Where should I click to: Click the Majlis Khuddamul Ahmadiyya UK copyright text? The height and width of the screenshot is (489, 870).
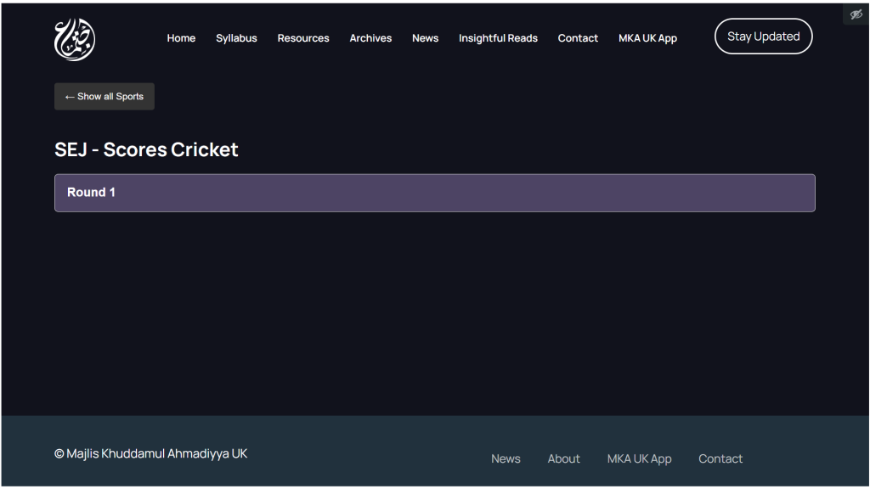151,453
